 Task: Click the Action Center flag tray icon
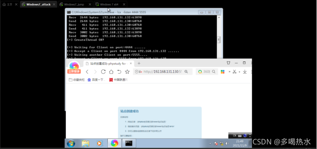pyautogui.click(x=216, y=144)
